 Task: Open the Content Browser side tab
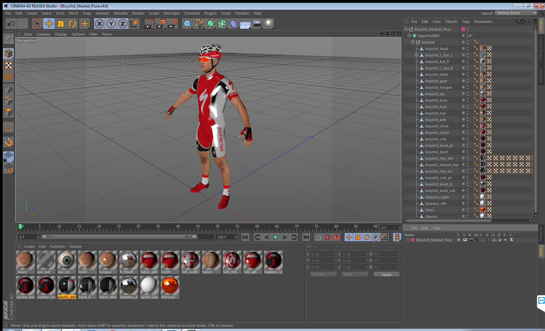(x=541, y=48)
